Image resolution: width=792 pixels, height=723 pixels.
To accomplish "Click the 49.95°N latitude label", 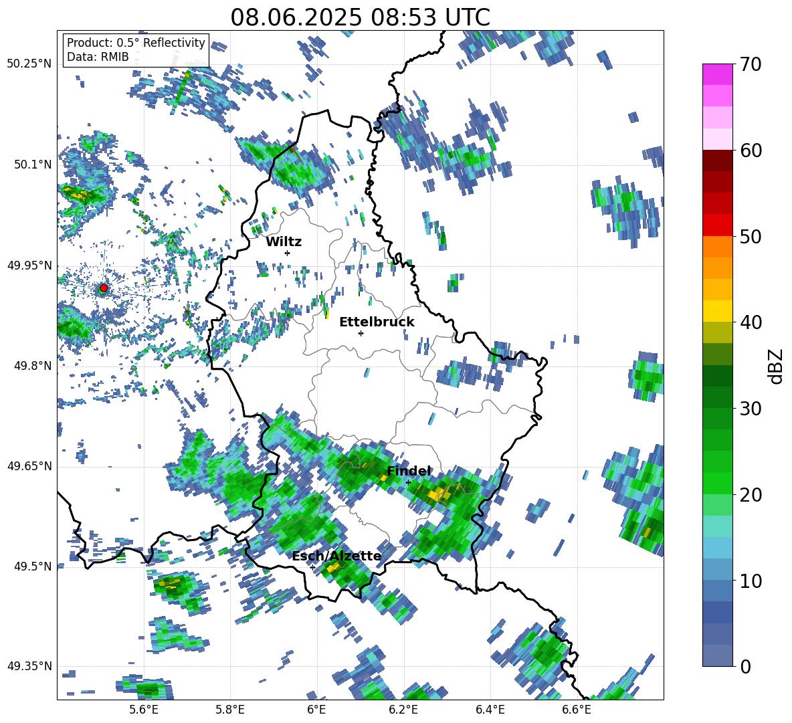I will [29, 266].
